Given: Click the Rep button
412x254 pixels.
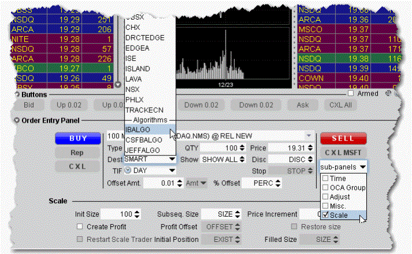Looking at the screenshot, I should coord(77,153).
